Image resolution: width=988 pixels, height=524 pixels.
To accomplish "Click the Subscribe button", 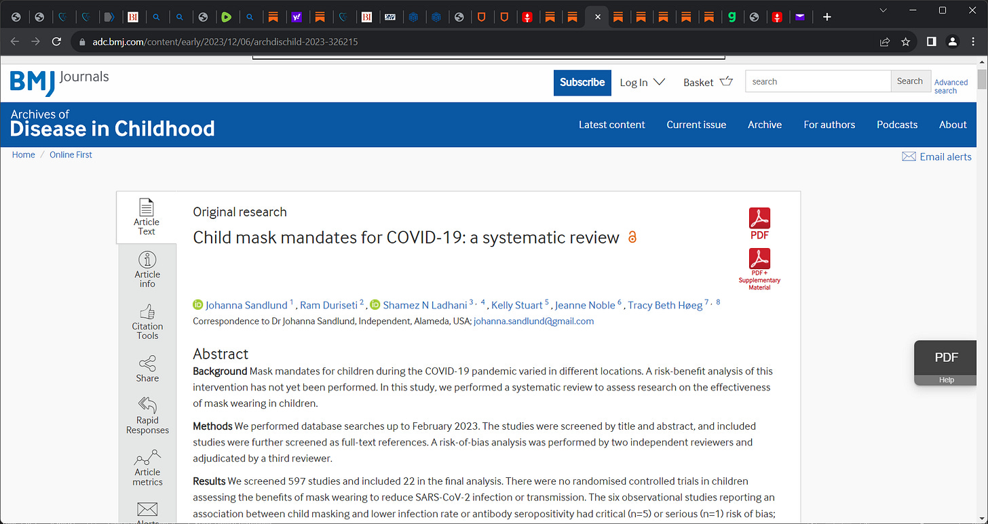I will pyautogui.click(x=582, y=82).
